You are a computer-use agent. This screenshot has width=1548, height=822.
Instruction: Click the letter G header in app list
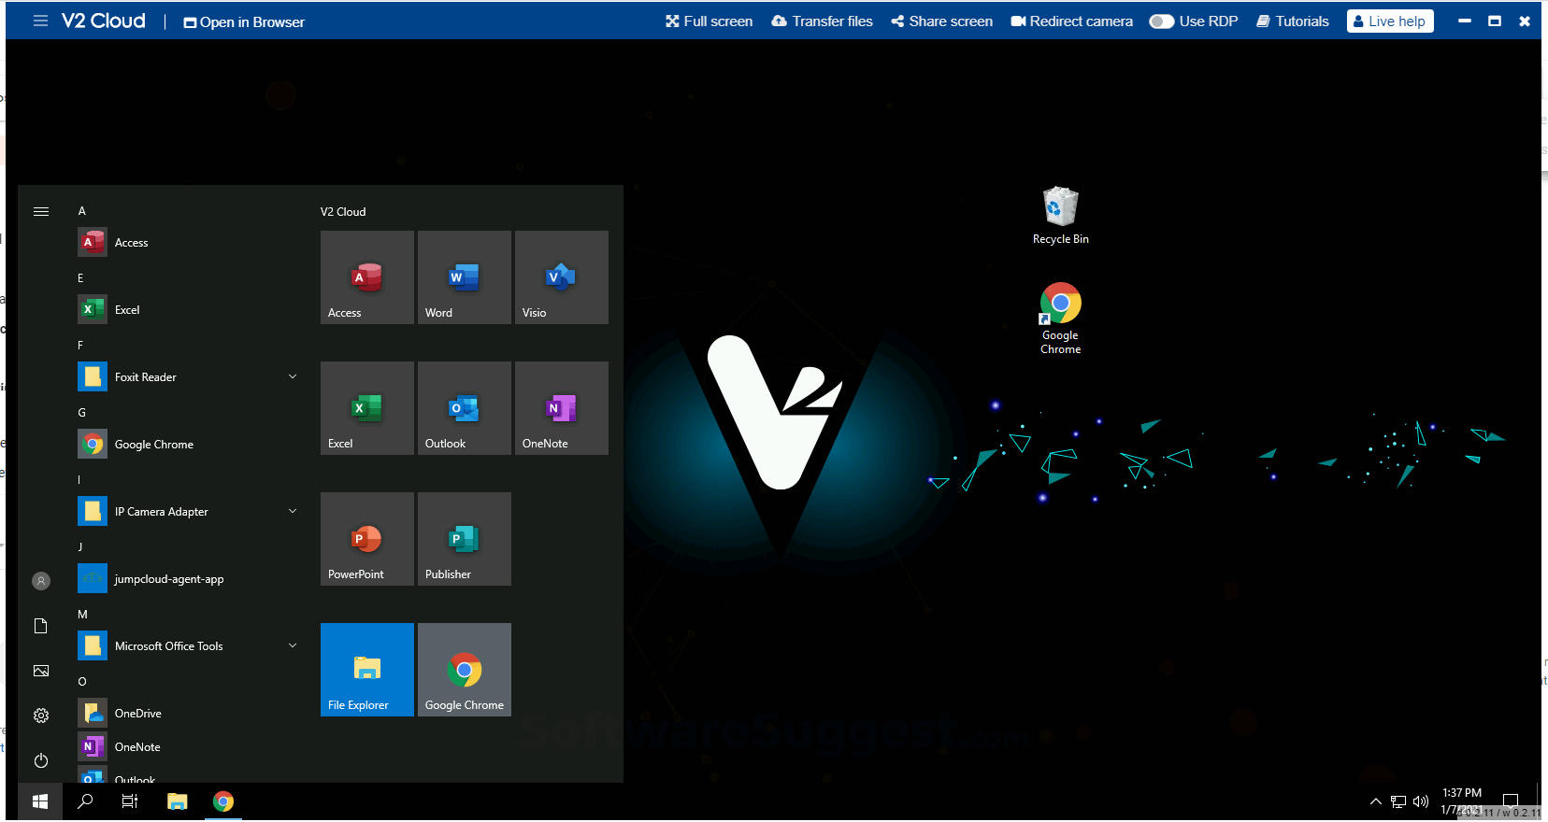[x=82, y=413]
